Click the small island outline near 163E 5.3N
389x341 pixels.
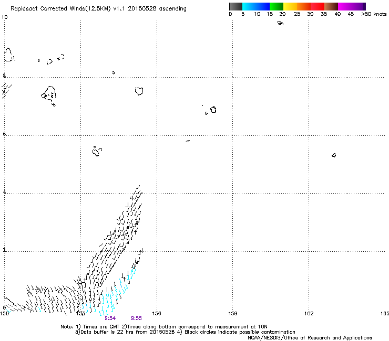(x=334, y=155)
